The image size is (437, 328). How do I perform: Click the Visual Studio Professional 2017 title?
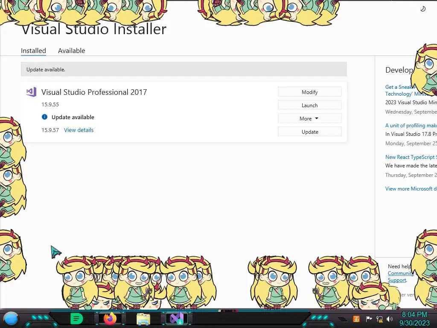(94, 92)
